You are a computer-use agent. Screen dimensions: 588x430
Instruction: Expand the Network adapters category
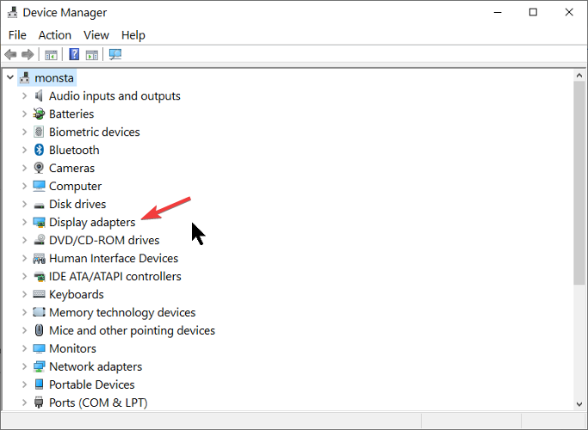click(x=24, y=366)
